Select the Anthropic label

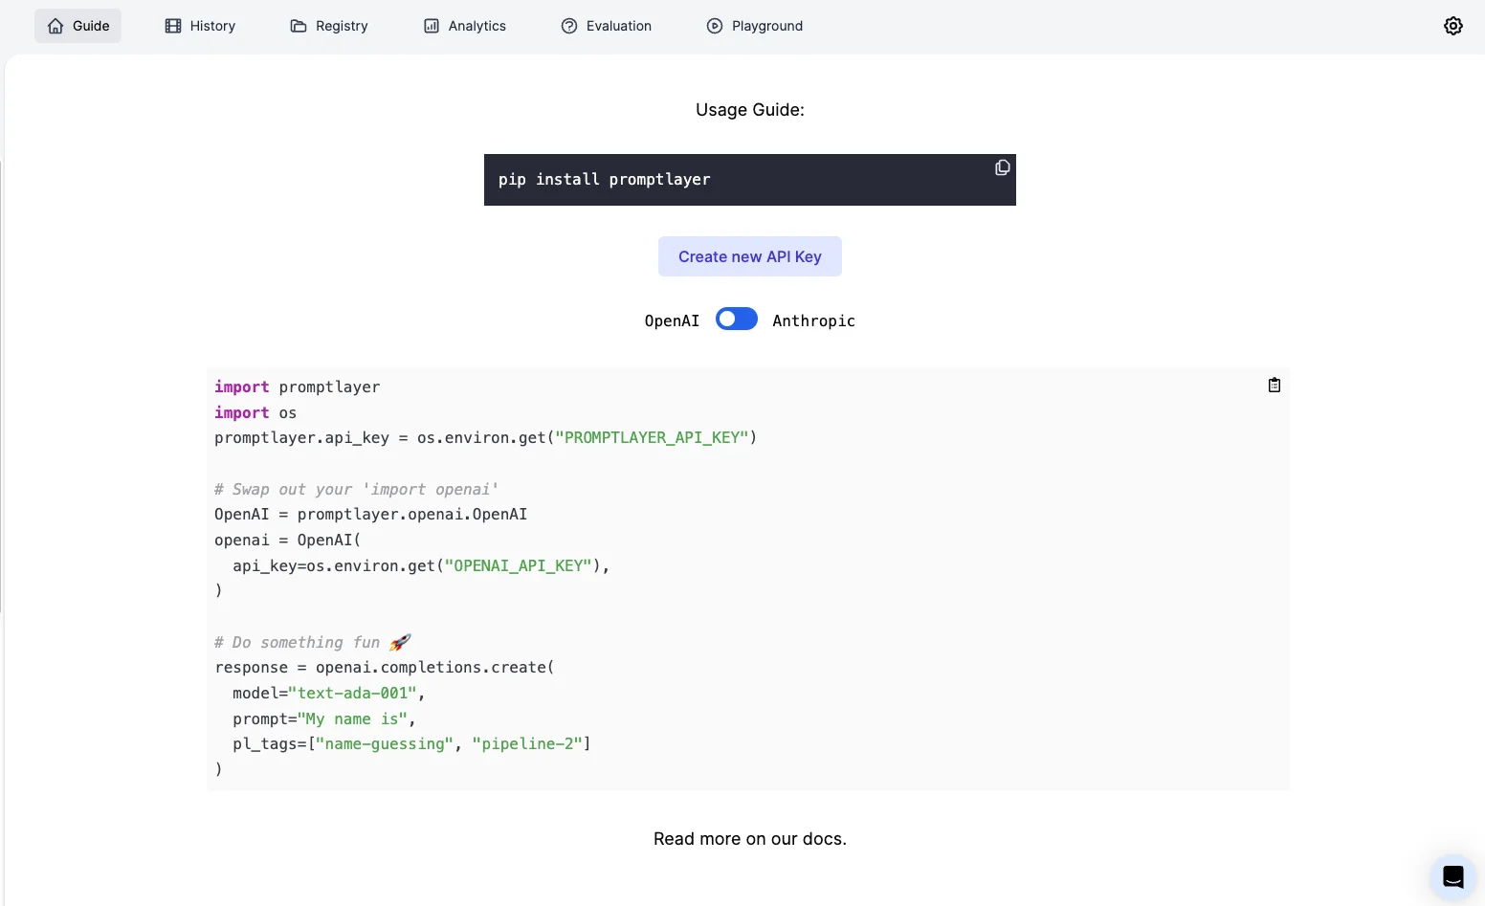(813, 320)
